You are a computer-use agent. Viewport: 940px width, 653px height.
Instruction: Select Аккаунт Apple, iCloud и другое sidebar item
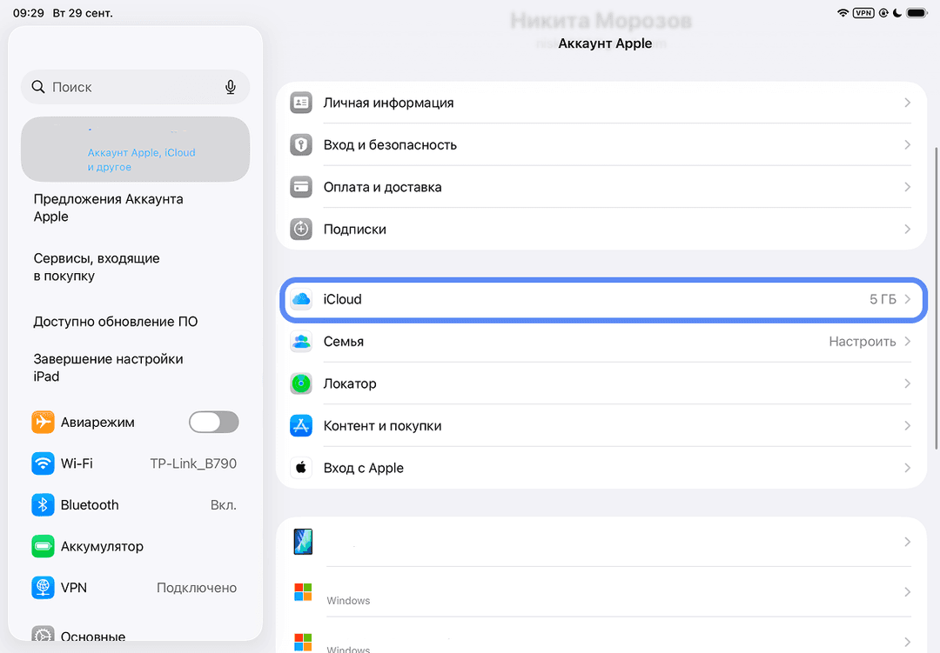pos(136,150)
